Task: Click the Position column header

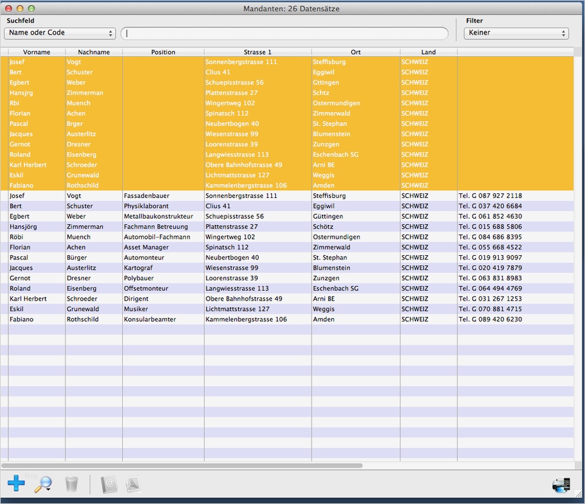Action: coord(163,52)
